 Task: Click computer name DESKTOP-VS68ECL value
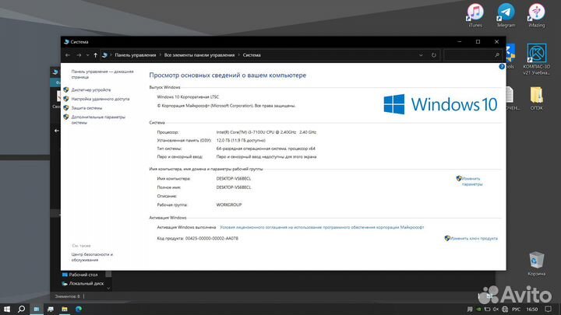coord(234,179)
